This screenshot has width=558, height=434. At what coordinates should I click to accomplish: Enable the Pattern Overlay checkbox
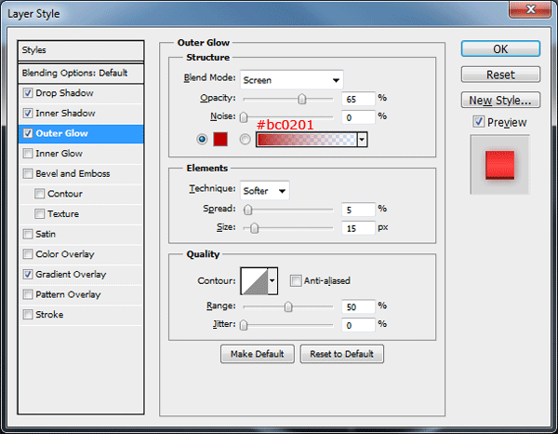pos(28,294)
